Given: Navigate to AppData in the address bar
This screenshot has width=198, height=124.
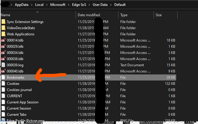Looking at the screenshot, I should [x=21, y=5].
